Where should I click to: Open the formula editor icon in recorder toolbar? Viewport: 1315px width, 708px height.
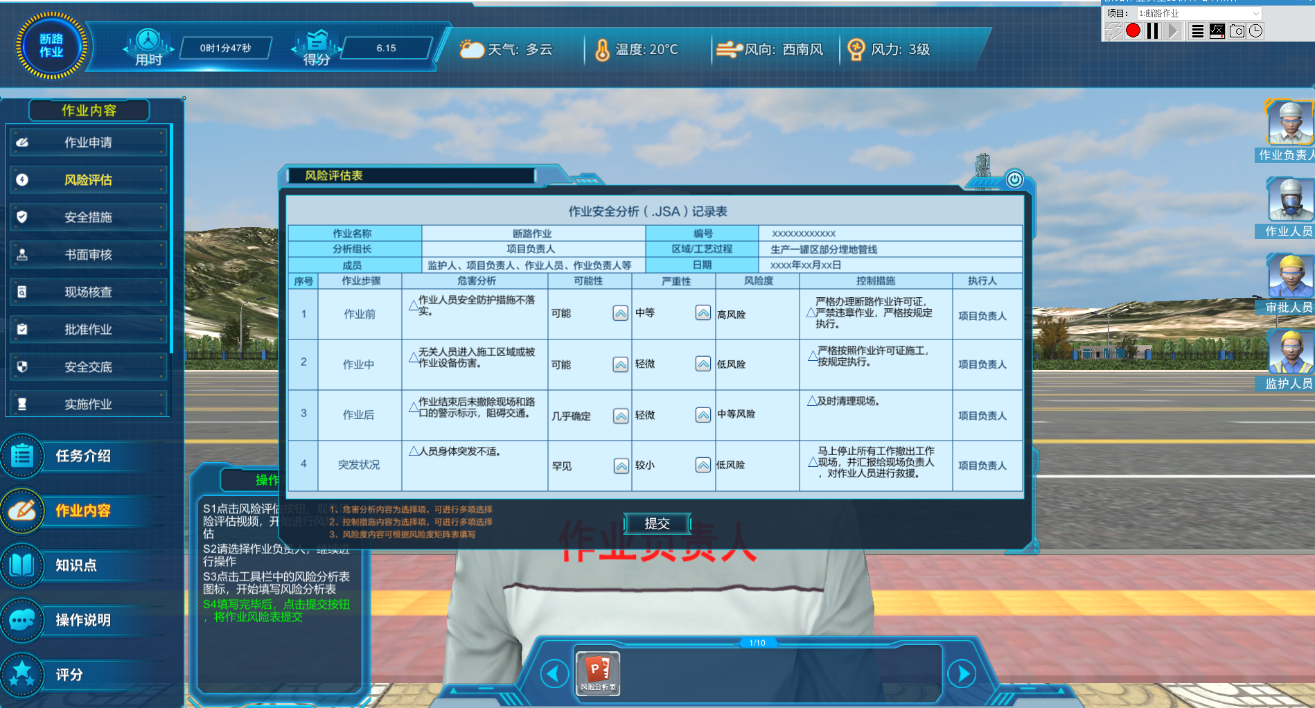pyautogui.click(x=1217, y=30)
